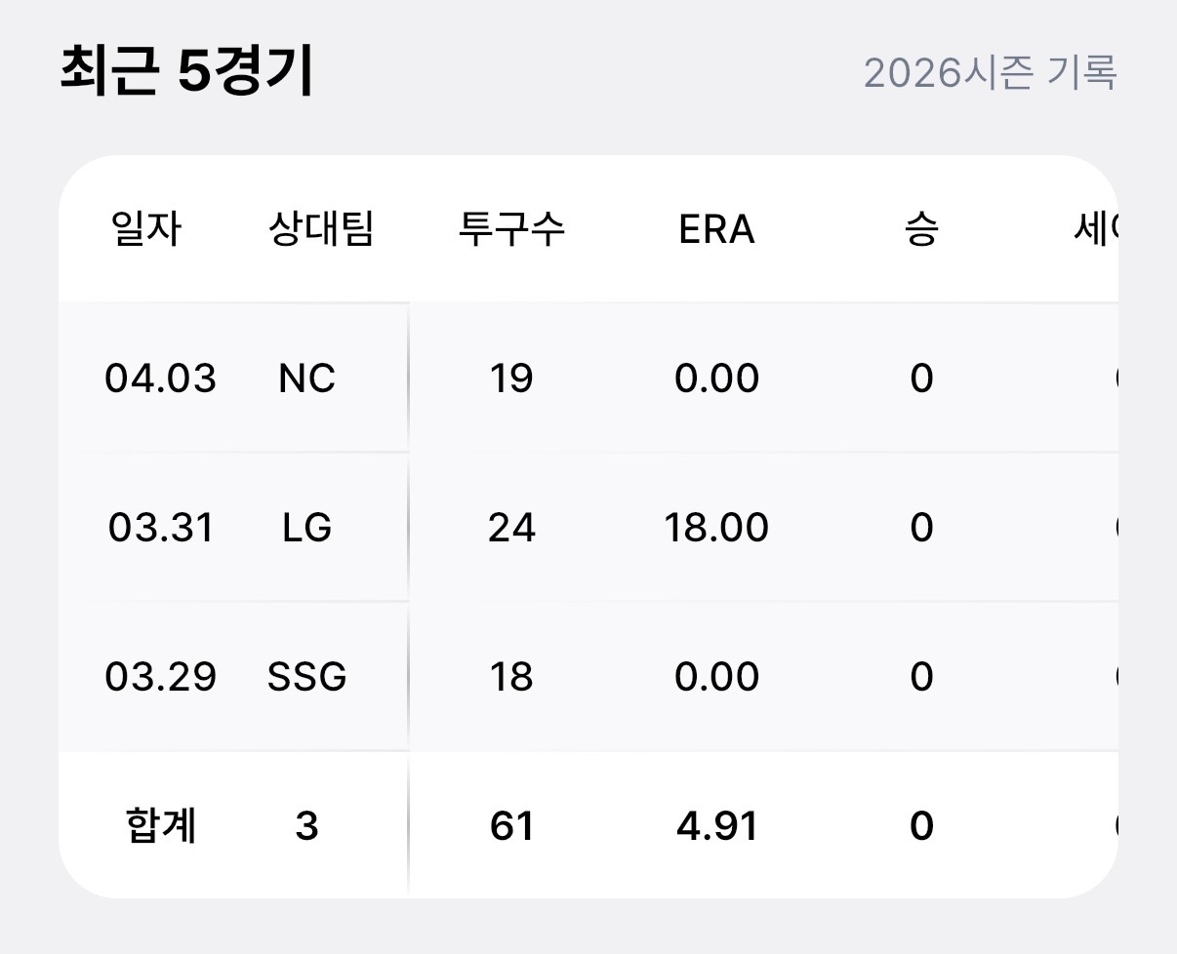This screenshot has width=1177, height=954.
Task: Tap the 18.00 ERA value
Action: tap(716, 528)
